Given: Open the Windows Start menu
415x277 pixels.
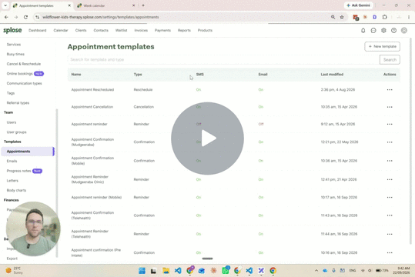Looking at the screenshot, I should (142, 270).
